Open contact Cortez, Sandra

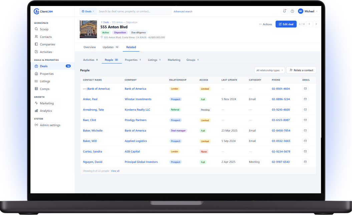pos(92,152)
